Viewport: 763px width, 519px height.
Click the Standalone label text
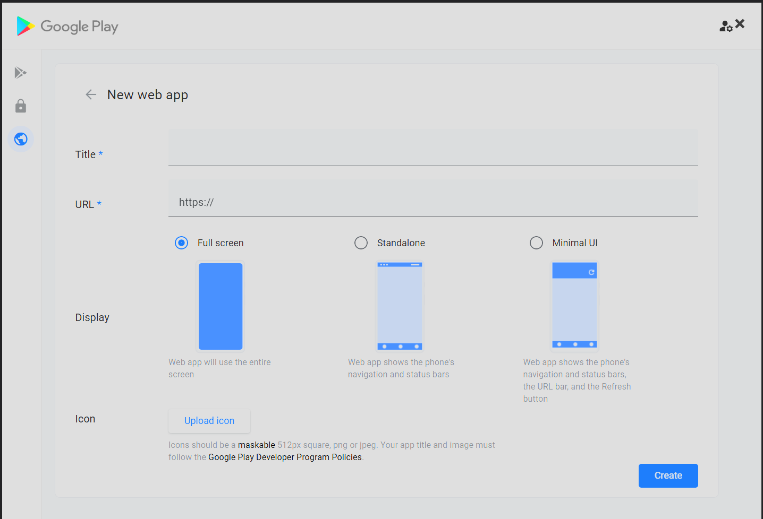[x=401, y=243]
